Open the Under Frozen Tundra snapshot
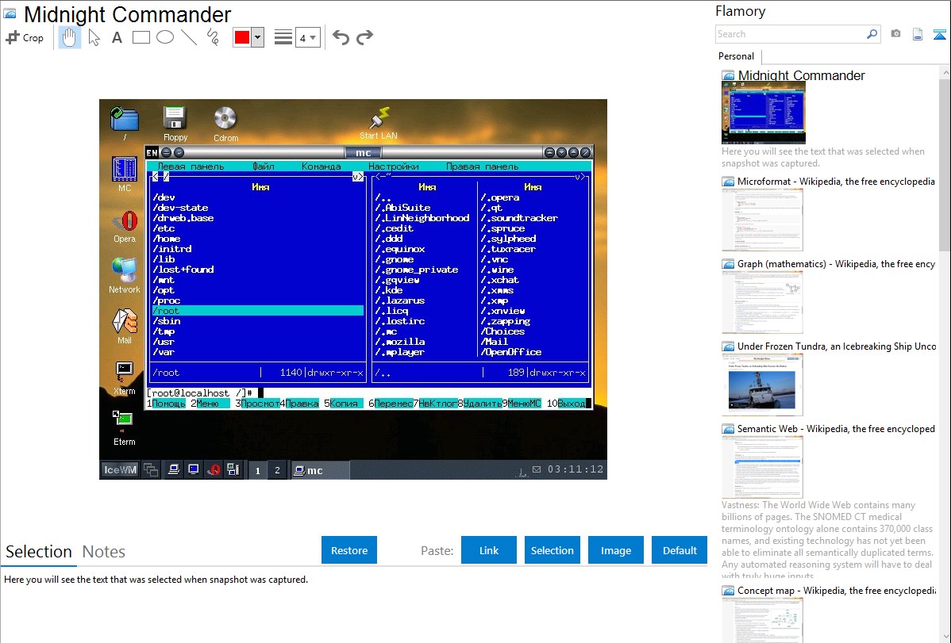Screen dimensions: 951x643 762,385
